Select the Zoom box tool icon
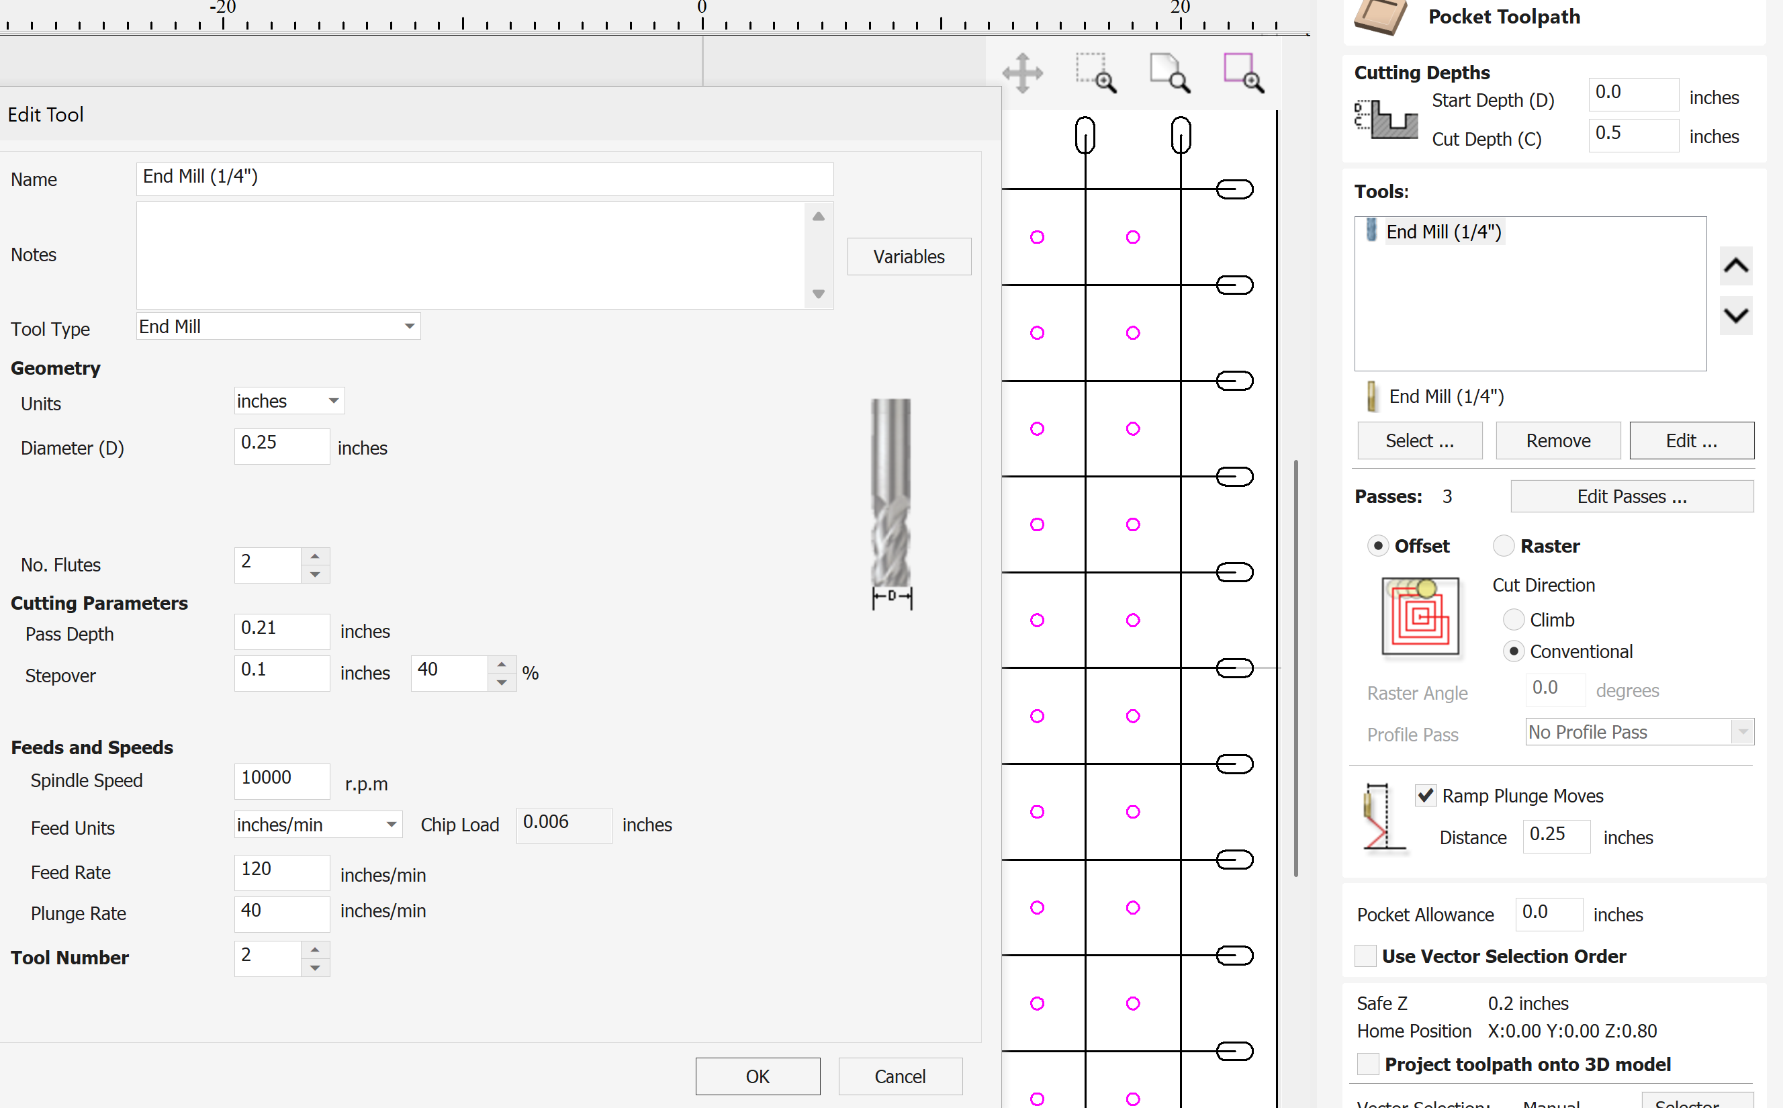The width and height of the screenshot is (1783, 1108). [x=1095, y=73]
